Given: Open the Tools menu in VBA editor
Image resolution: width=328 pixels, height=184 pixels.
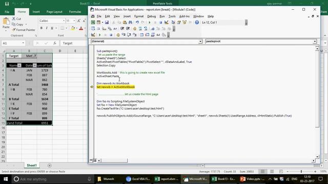Looking at the screenshot, I should click(x=172, y=16).
